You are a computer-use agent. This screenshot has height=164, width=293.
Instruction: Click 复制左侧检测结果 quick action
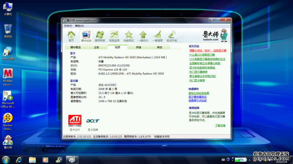(x=199, y=93)
